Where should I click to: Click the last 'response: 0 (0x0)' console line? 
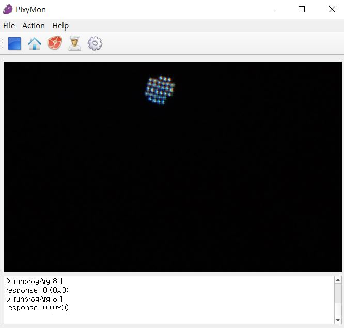point(37,308)
